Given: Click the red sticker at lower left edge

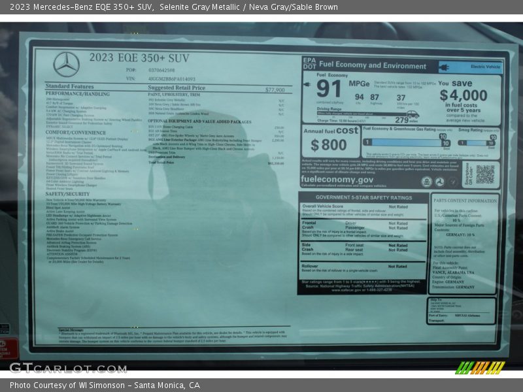Looking at the screenshot, I should click(8, 348).
